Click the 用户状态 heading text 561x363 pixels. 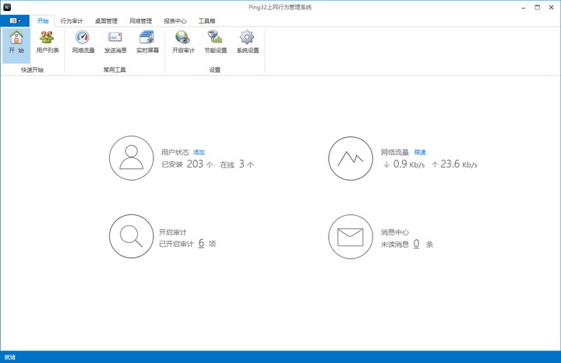175,153
